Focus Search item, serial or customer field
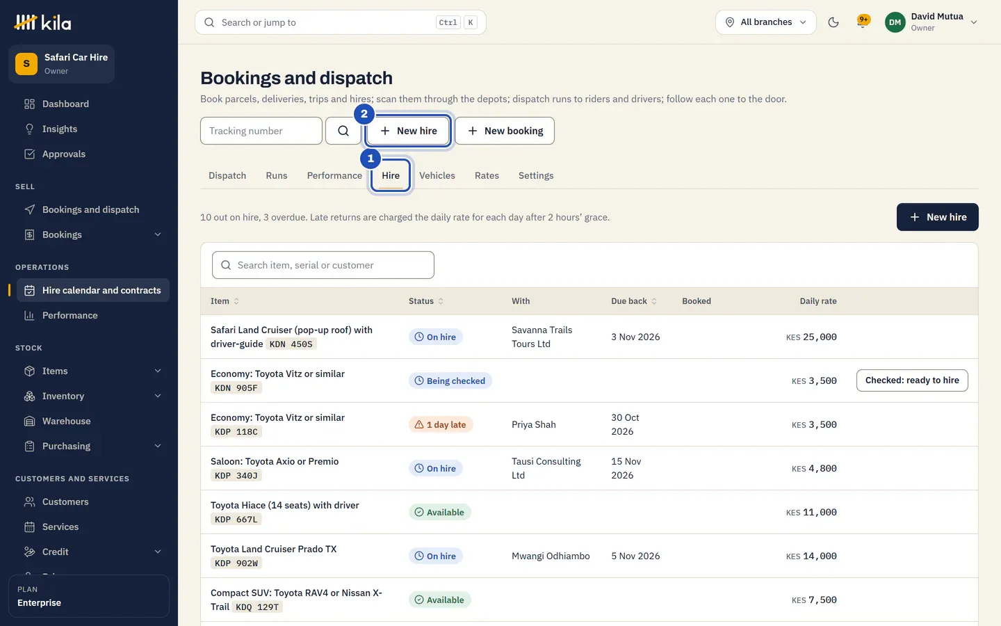 (323, 265)
